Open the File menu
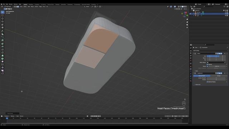229x129 pixels. tap(4, 4)
